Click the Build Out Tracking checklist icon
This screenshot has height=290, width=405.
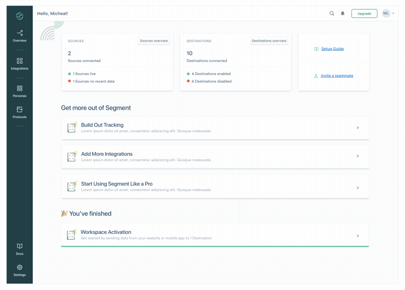pos(72,127)
